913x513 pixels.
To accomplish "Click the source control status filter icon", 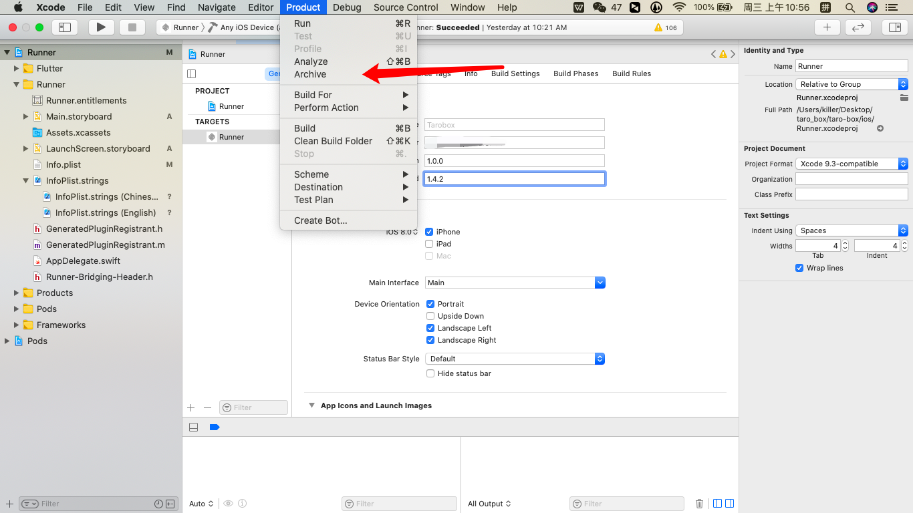I will tap(170, 504).
